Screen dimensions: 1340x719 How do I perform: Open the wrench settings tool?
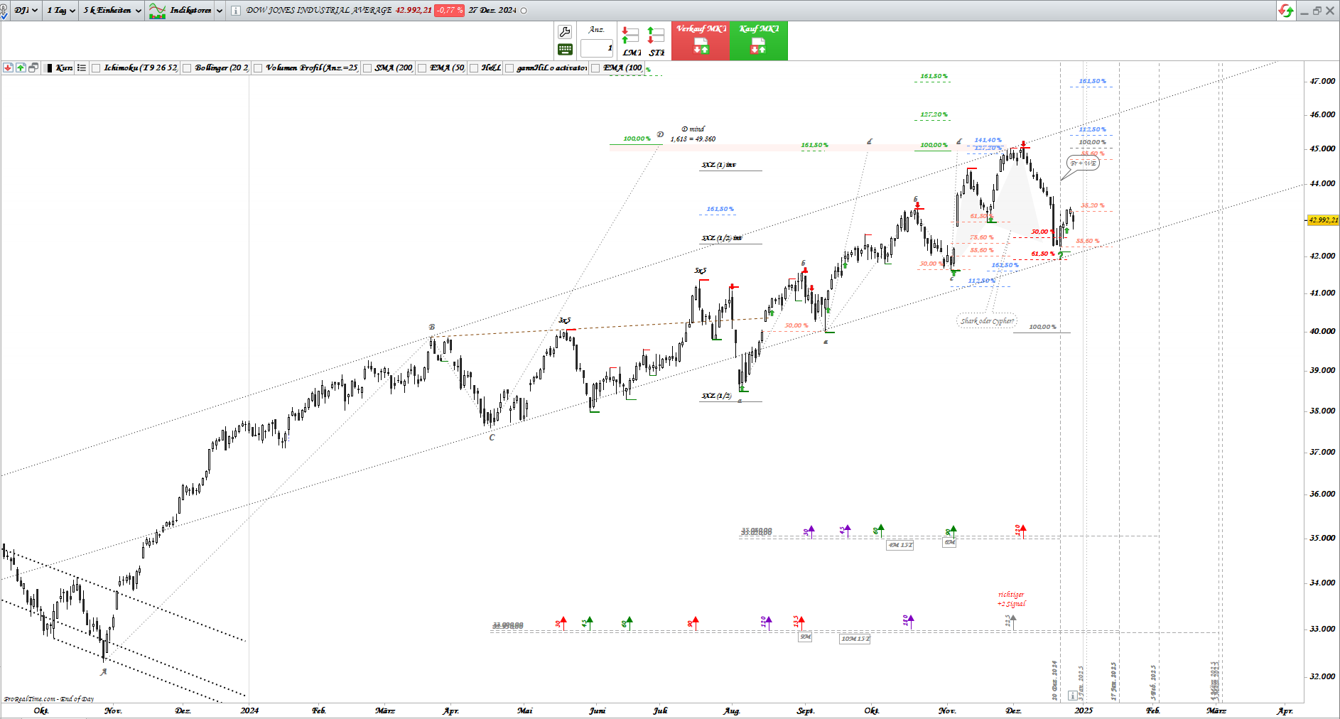(565, 32)
